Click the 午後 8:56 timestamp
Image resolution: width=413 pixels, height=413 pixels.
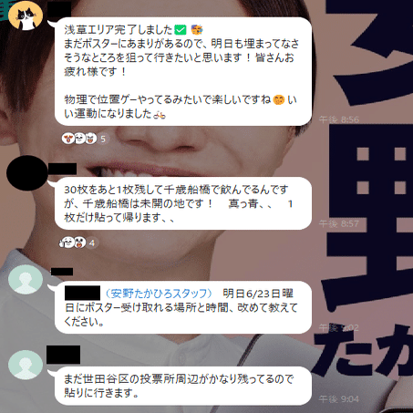339,119
